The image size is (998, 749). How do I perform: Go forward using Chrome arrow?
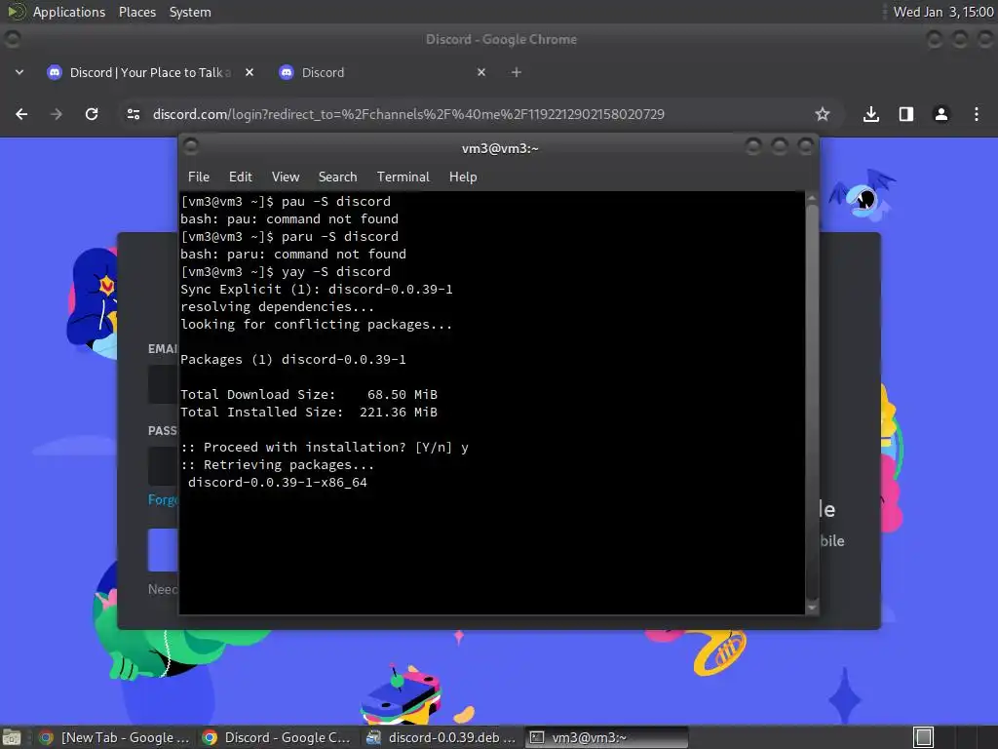coord(57,114)
